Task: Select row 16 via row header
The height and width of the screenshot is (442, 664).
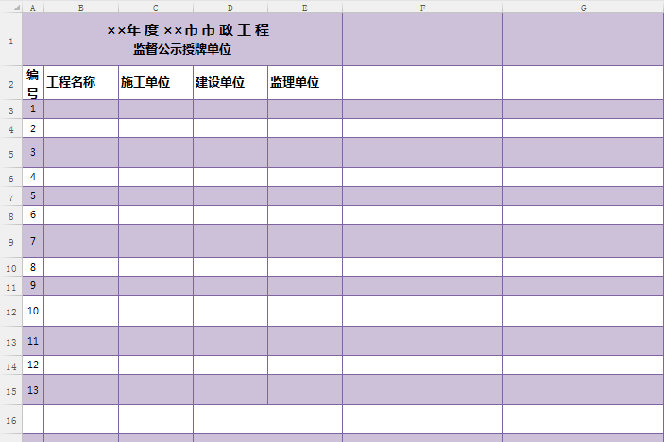Action: click(x=10, y=419)
